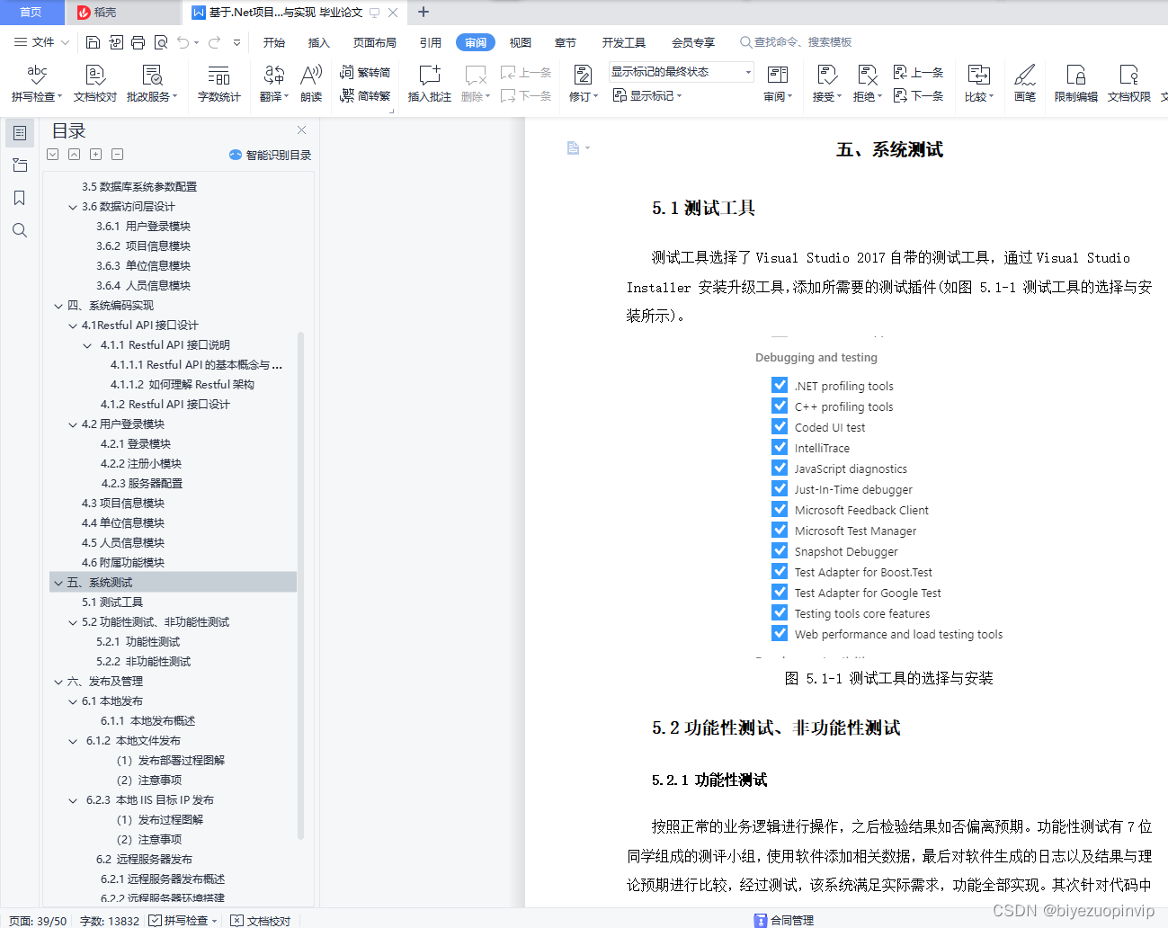Click the print preview icon

click(x=161, y=42)
